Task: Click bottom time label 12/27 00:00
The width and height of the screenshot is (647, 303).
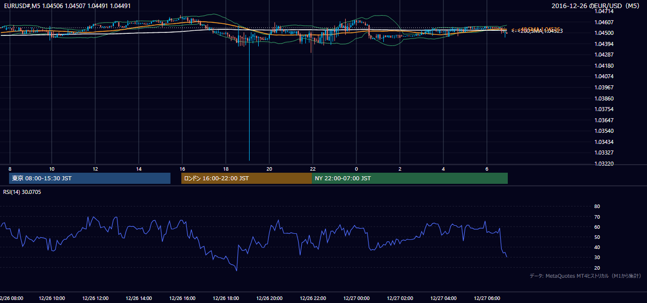Action: 356,298
